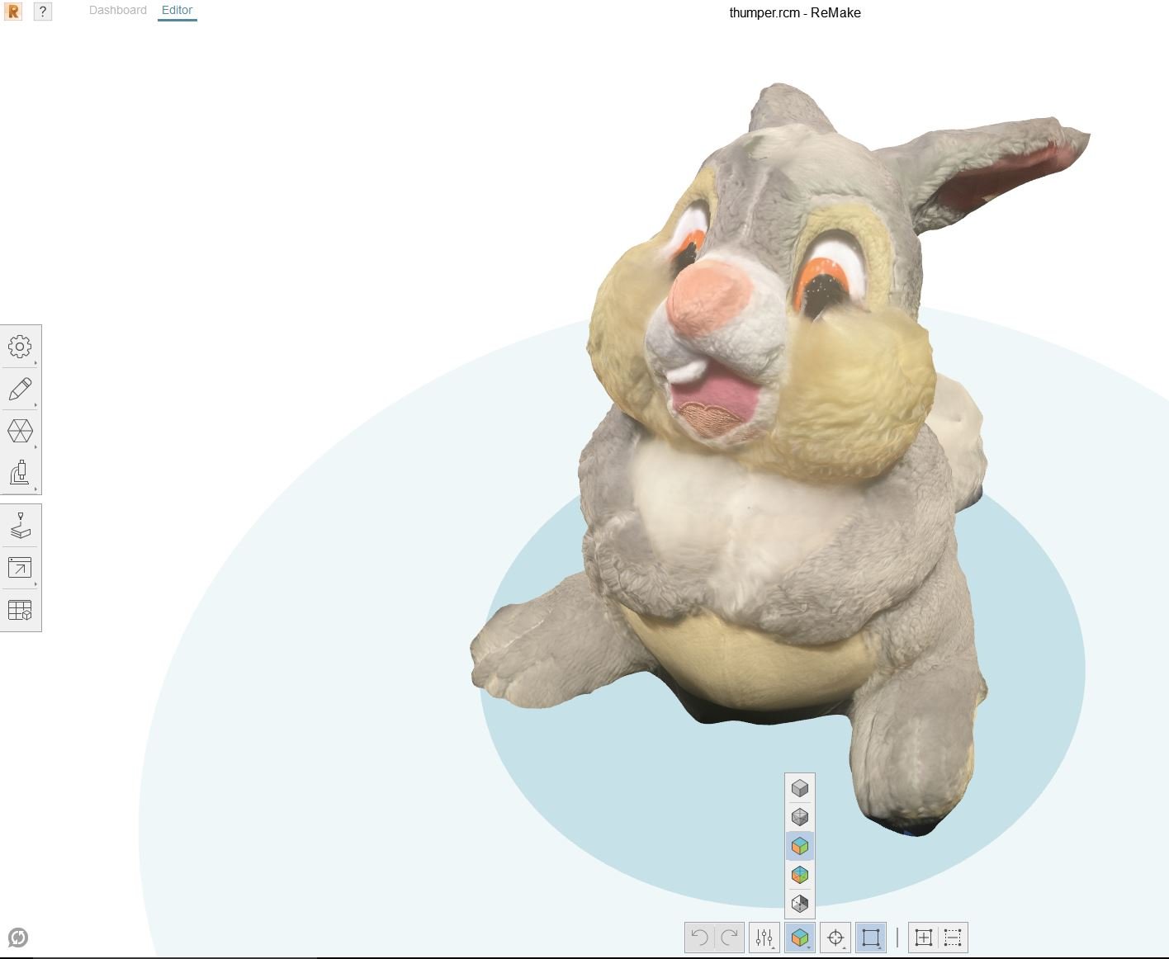Choose solid gray shading mode
The image size is (1169, 959).
(799, 788)
